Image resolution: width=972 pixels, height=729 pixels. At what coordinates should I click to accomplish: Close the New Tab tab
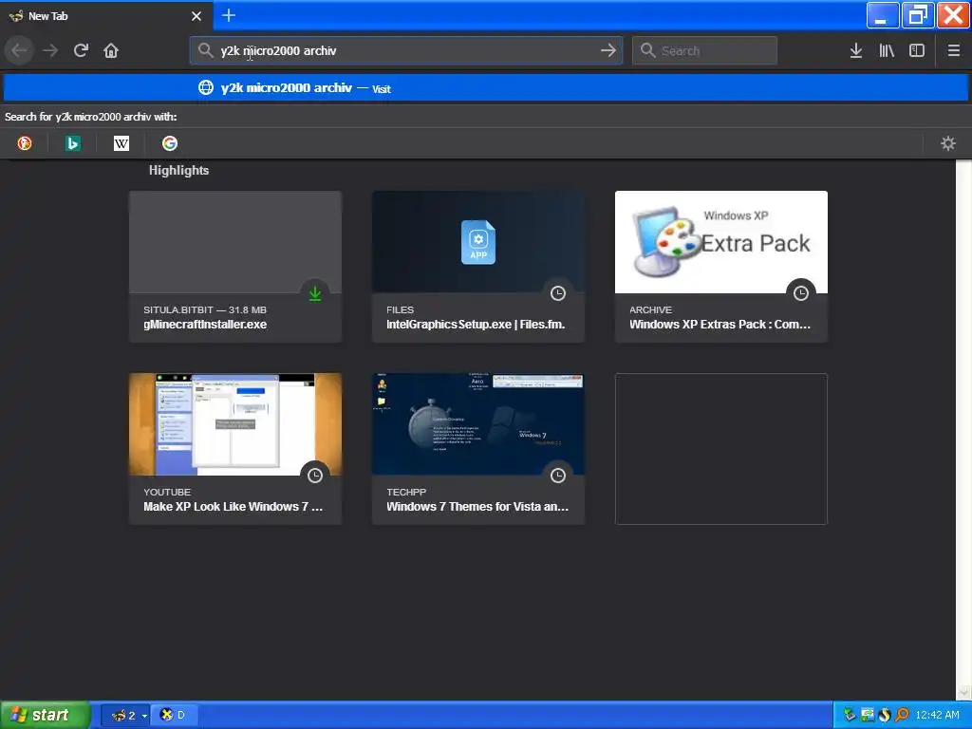click(x=196, y=16)
